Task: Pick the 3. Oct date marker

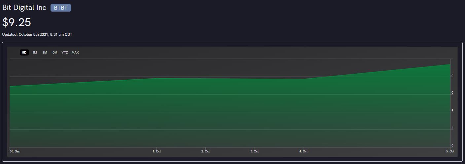Action: pos(254,151)
